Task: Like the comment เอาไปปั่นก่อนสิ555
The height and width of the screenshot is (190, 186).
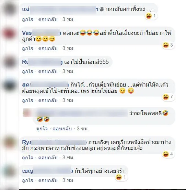Action: pyautogui.click(x=27, y=71)
